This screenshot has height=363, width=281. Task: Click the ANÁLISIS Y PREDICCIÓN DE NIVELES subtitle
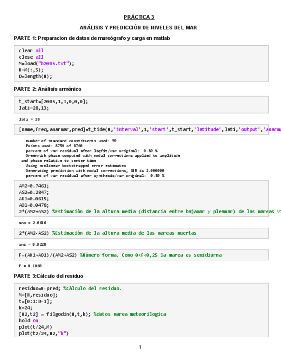point(139,27)
